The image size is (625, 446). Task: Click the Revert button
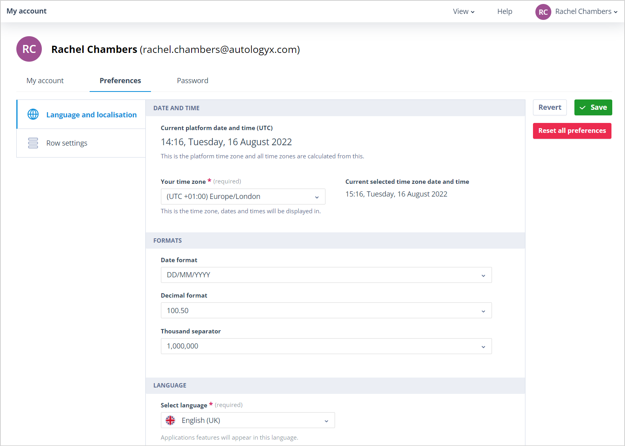tap(550, 107)
